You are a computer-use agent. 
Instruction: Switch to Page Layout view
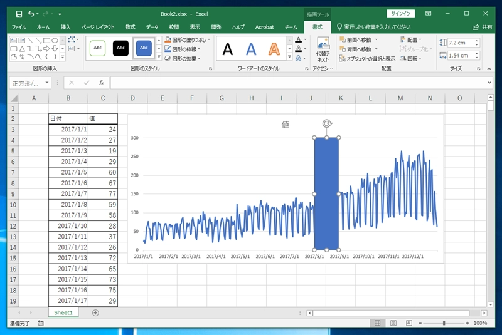(393, 323)
